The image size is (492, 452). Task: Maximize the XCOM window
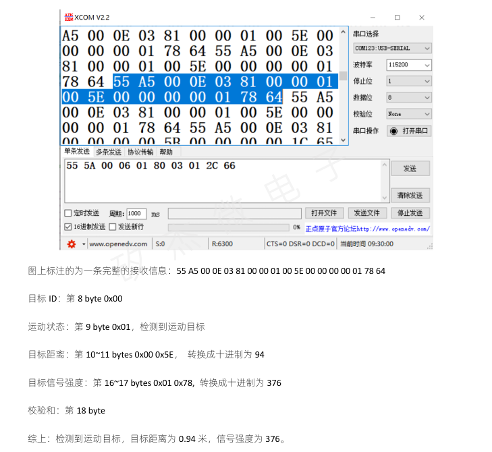click(x=398, y=18)
